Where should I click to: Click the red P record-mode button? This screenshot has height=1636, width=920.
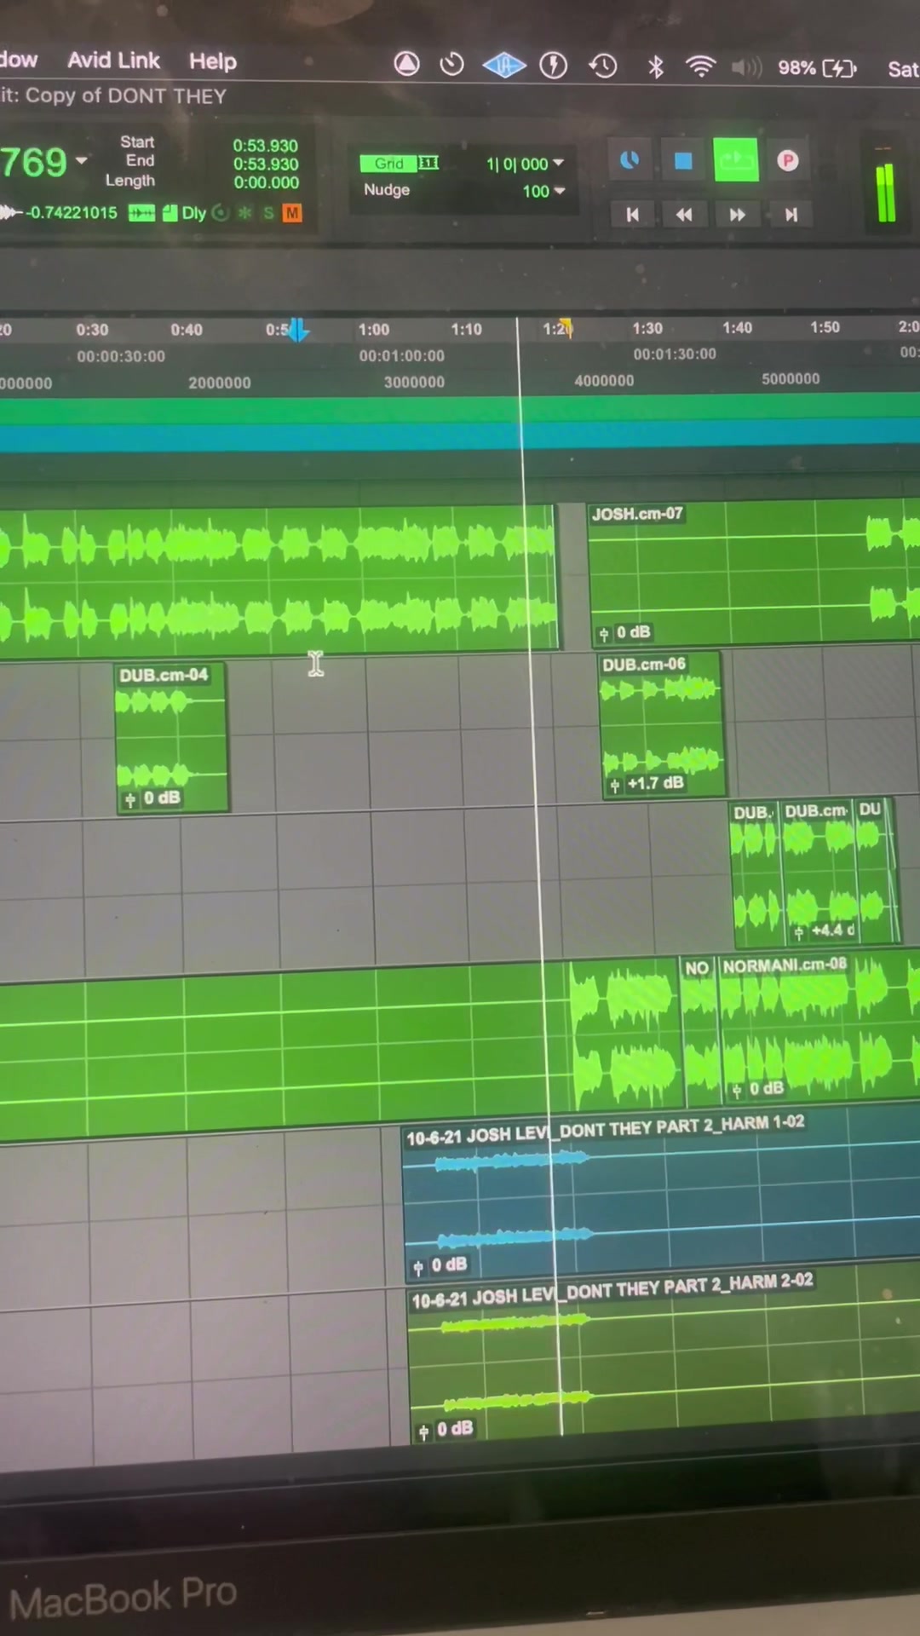click(x=788, y=161)
